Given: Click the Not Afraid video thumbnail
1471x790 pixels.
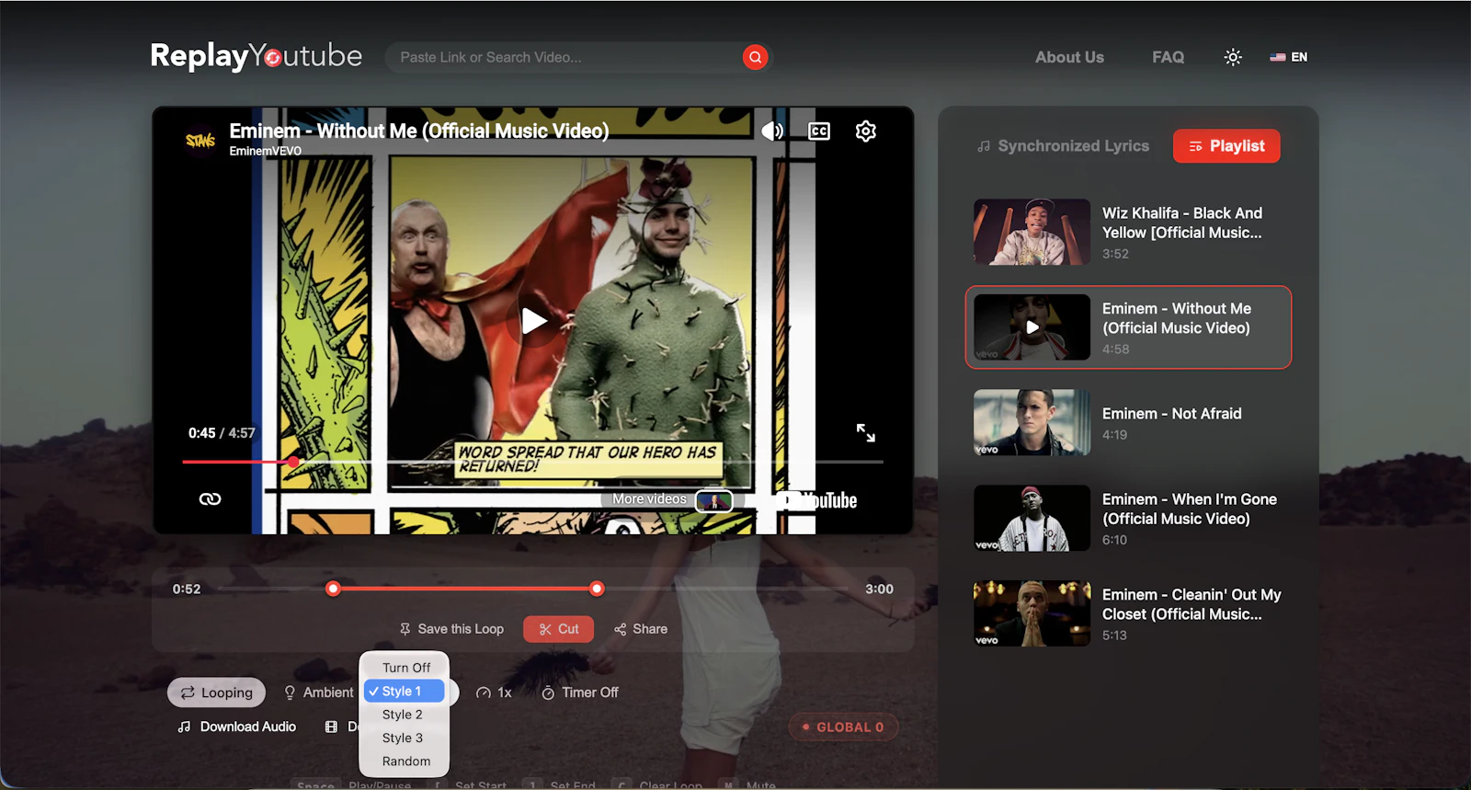Looking at the screenshot, I should [x=1032, y=423].
